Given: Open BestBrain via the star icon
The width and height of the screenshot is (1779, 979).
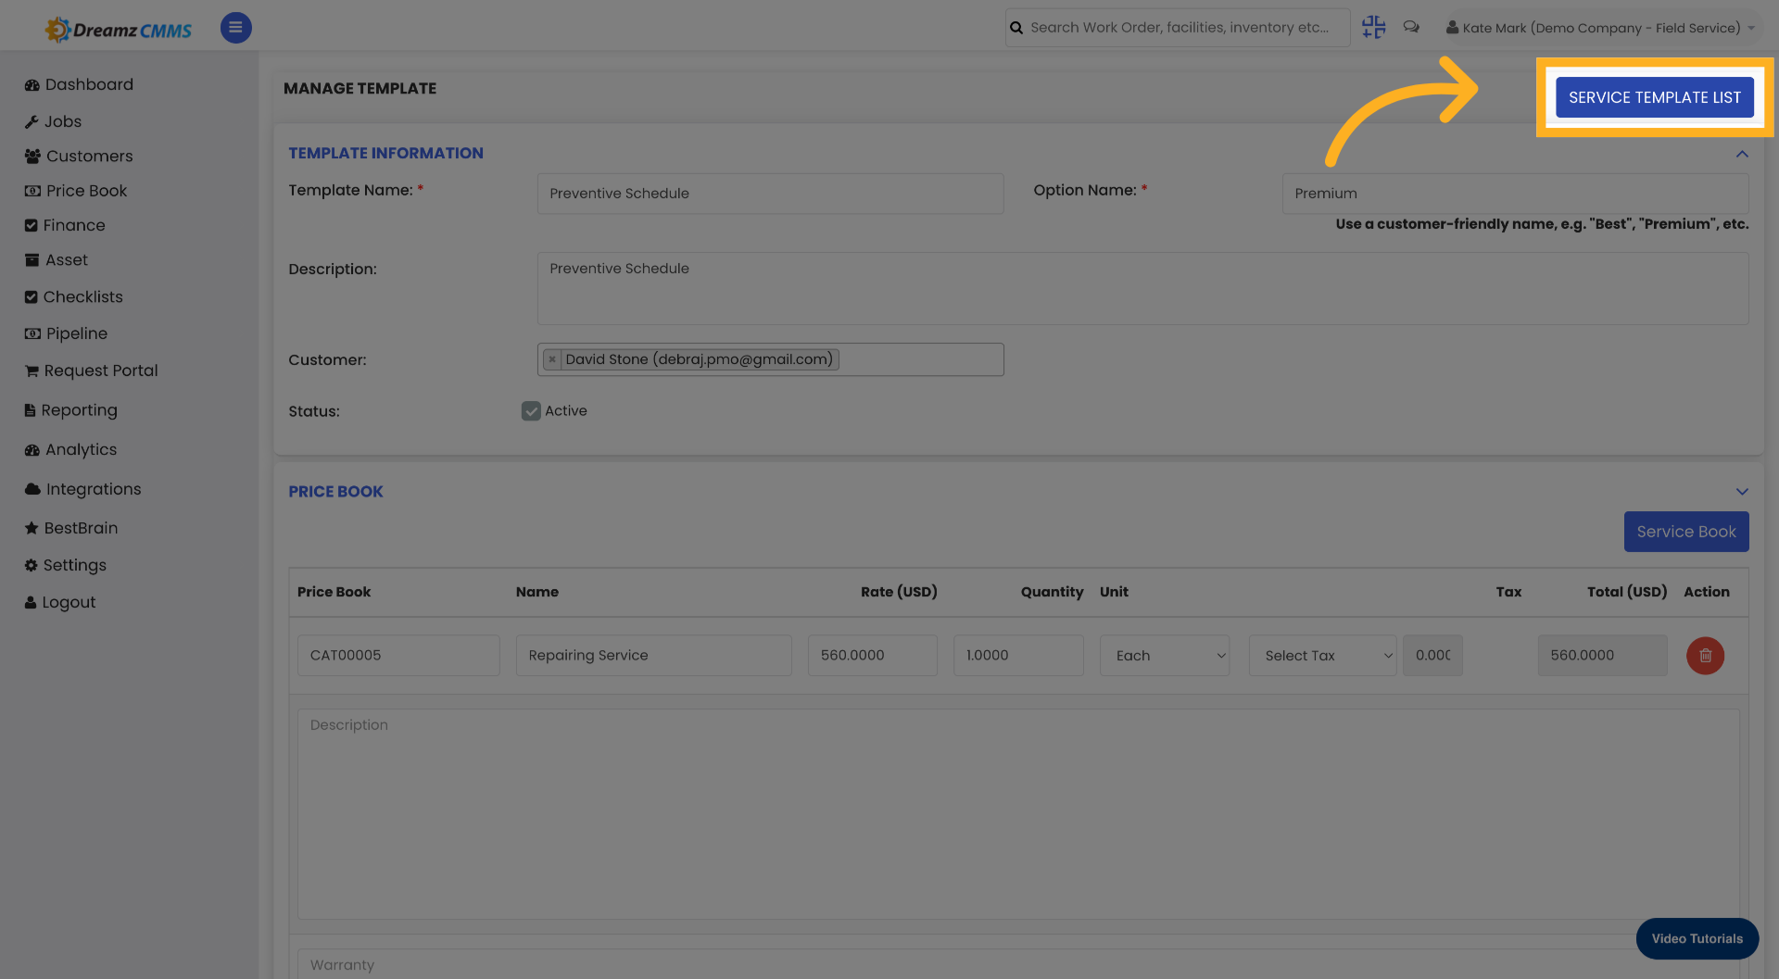Looking at the screenshot, I should (x=32, y=528).
